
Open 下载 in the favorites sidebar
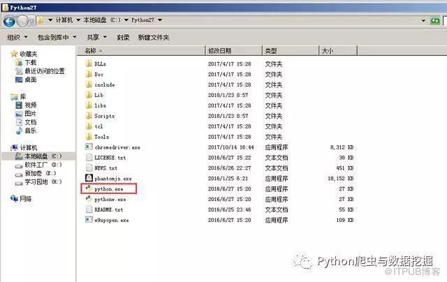[x=30, y=62]
